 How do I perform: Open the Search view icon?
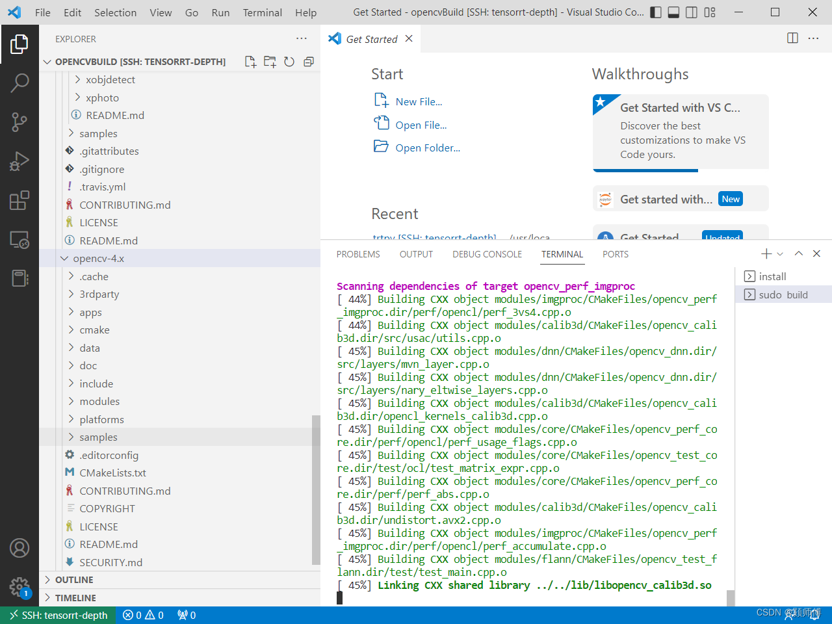[20, 83]
